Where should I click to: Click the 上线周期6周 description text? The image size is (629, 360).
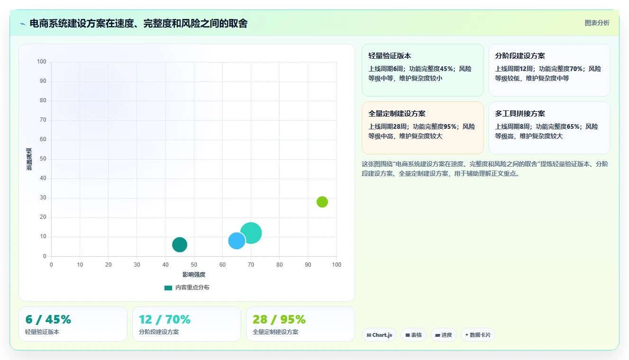click(x=420, y=73)
